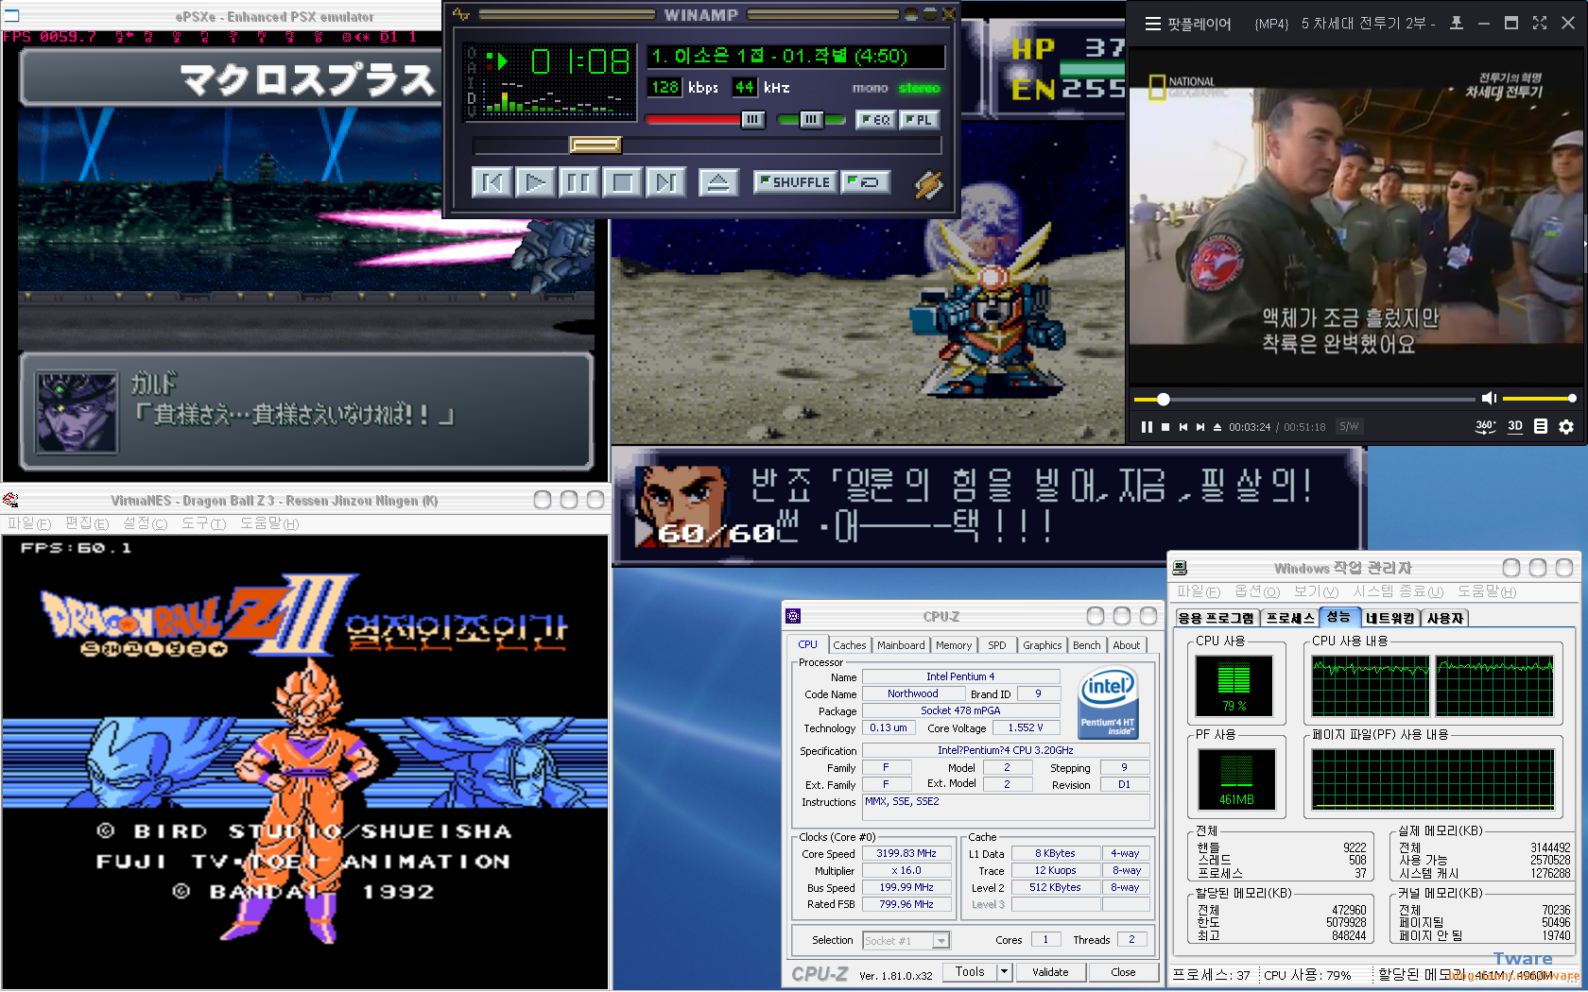The image size is (1588, 992).
Task: Click the PotPlayer volume slider
Action: [1539, 399]
